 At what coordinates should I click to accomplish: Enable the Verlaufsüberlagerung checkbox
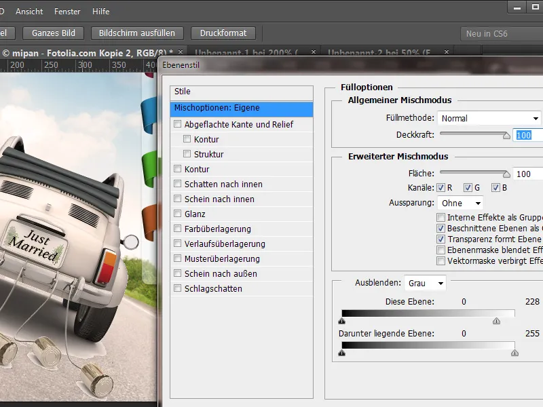click(x=177, y=244)
